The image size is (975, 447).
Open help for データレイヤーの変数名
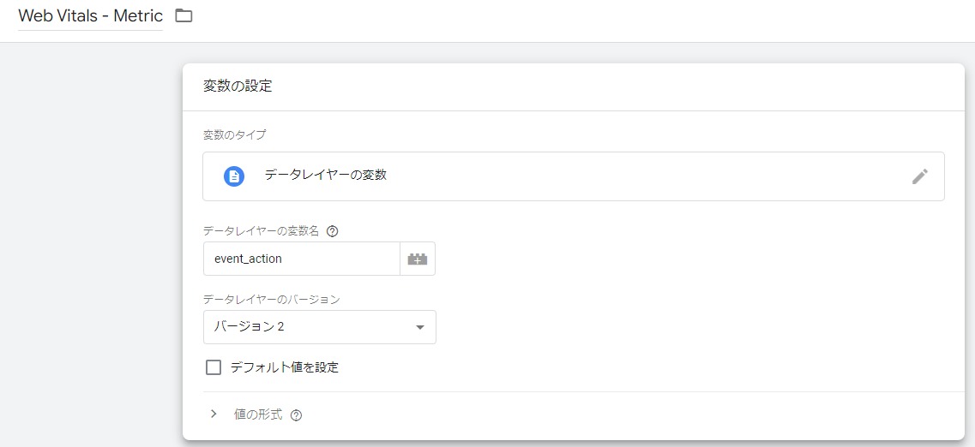(333, 231)
